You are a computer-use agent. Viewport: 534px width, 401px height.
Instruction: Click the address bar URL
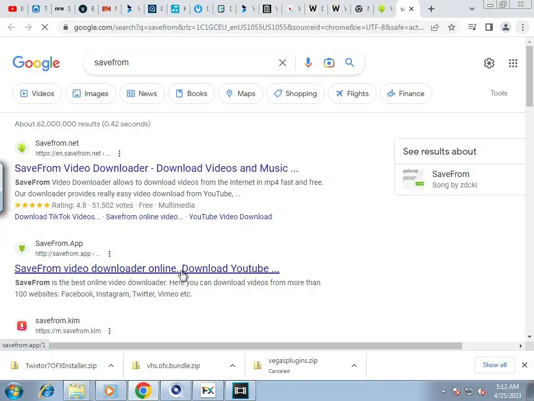click(249, 27)
